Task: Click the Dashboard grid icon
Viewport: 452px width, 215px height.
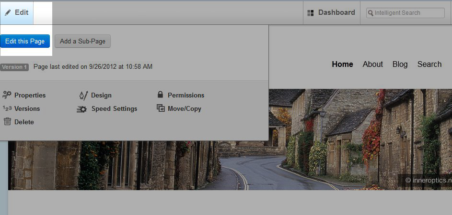Action: point(311,13)
